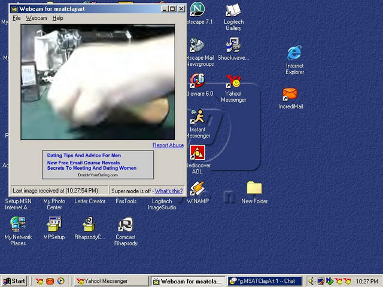
Task: Open the Help menu in Webcam window
Action: pyautogui.click(x=58, y=18)
